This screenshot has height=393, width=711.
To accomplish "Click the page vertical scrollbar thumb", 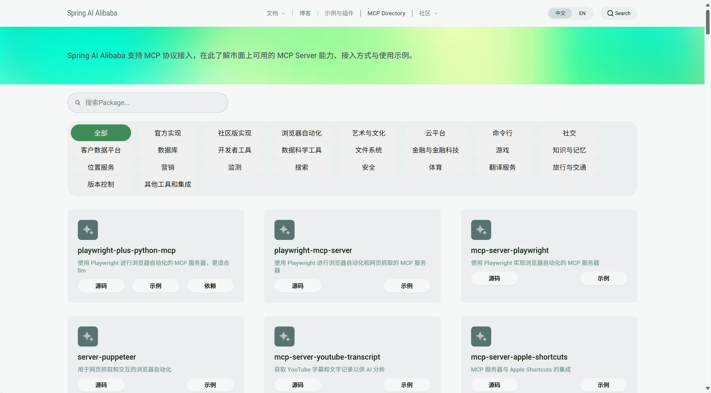I will pos(708,22).
